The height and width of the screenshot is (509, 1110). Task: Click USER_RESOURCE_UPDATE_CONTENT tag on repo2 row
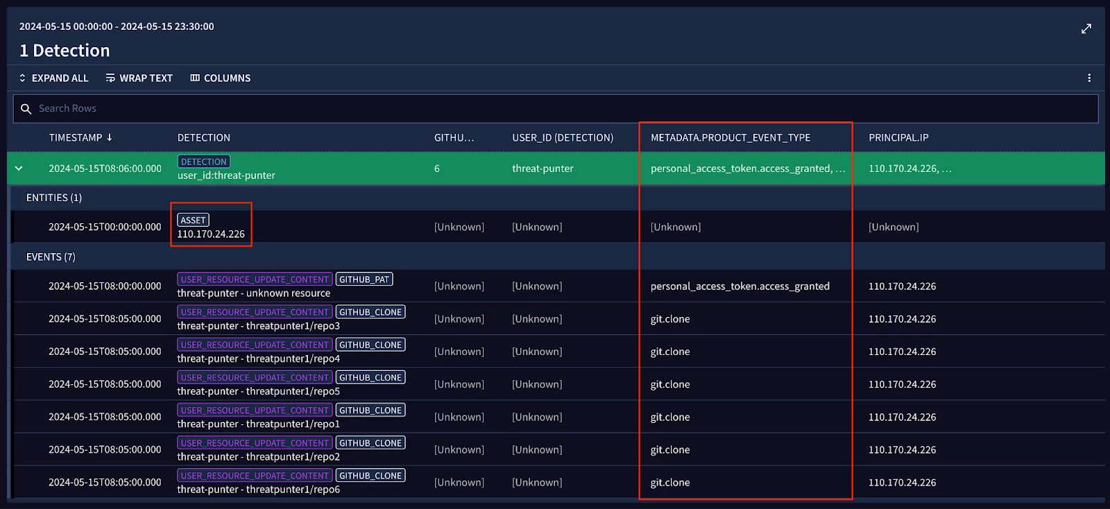pyautogui.click(x=255, y=442)
